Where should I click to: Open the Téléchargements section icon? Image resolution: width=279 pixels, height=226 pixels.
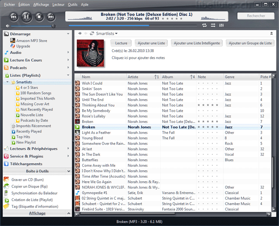point(6,163)
